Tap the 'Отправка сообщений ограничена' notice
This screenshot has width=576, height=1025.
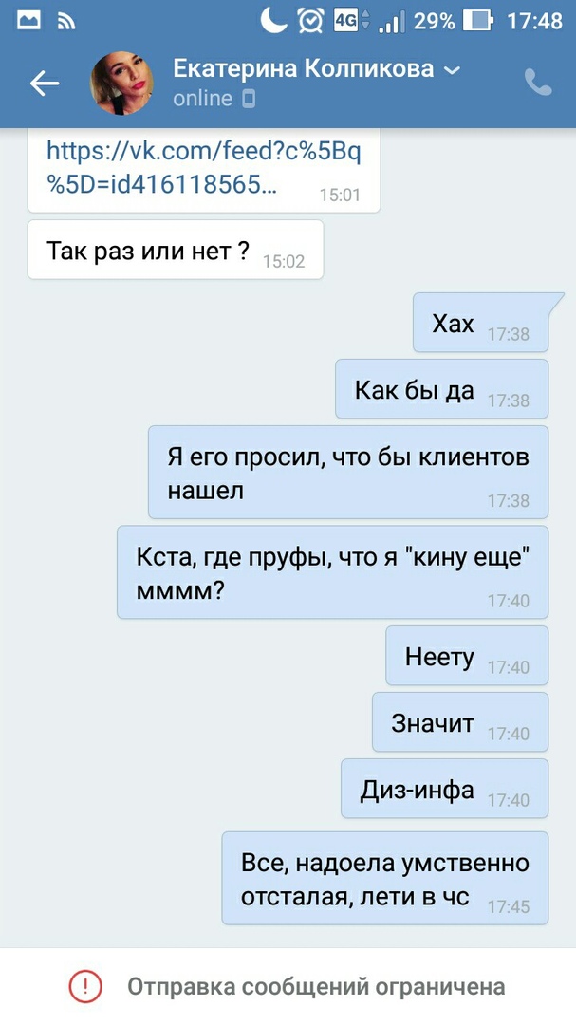pos(316,986)
